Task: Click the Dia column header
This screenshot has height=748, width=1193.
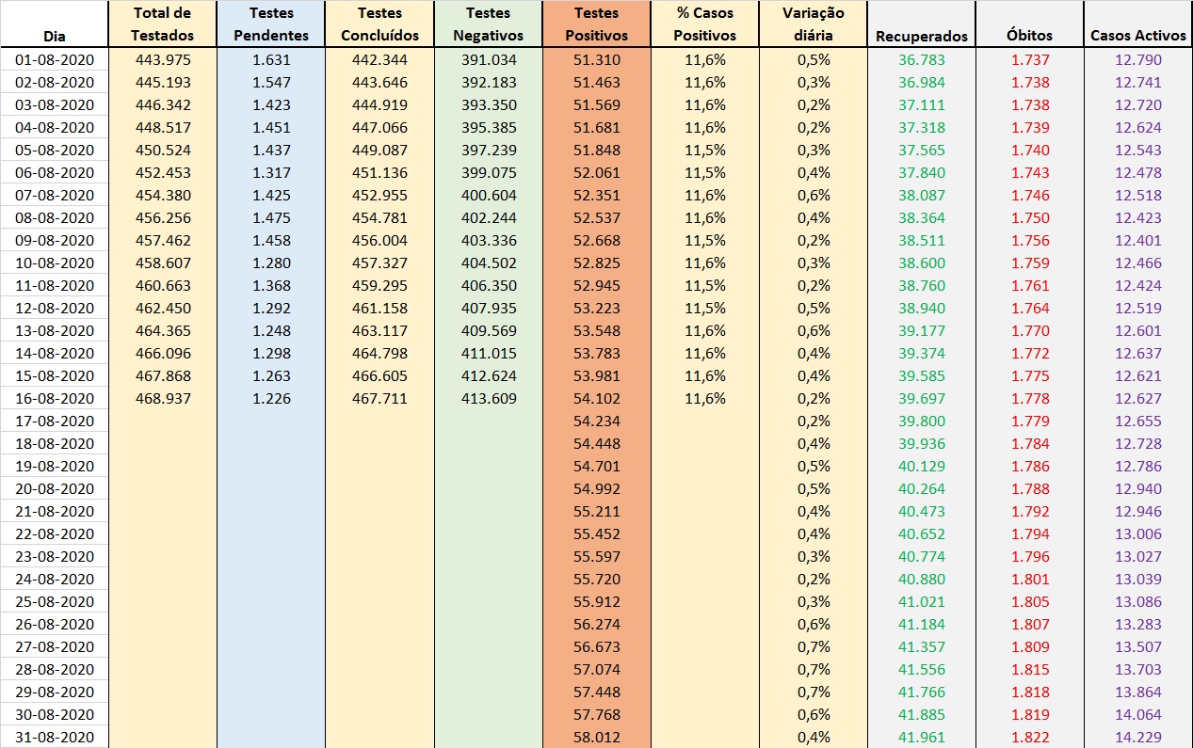Action: [55, 36]
